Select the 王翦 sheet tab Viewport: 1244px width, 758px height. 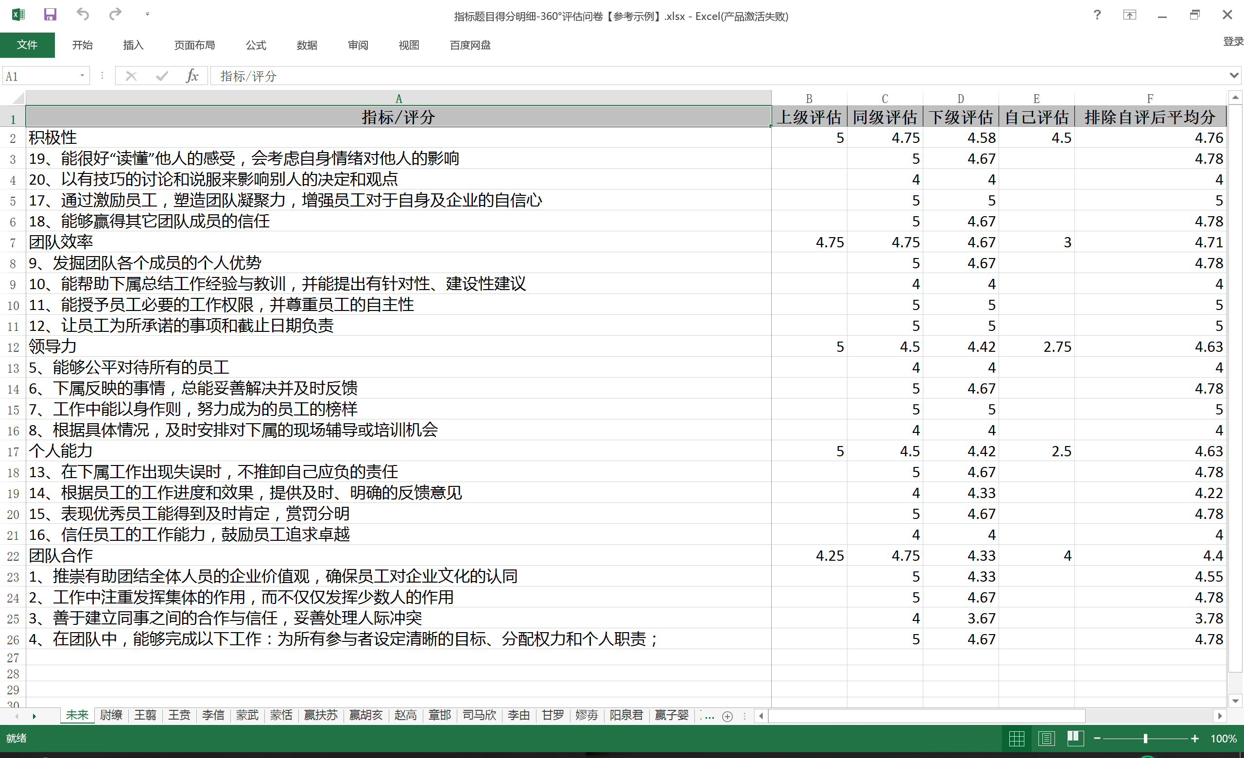point(145,715)
